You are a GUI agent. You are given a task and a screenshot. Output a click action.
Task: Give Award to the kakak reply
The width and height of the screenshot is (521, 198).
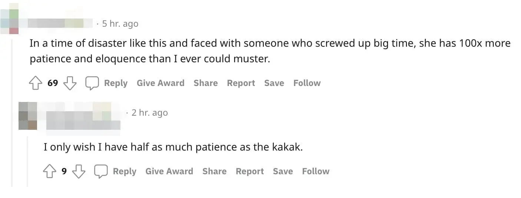click(x=169, y=171)
